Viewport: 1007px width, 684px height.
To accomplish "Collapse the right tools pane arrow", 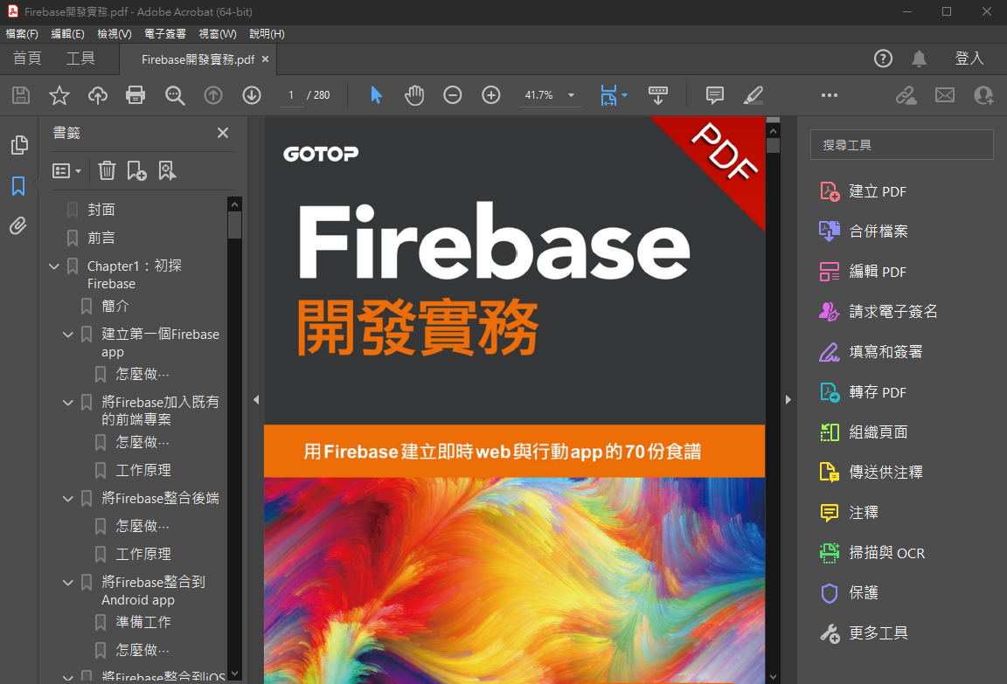I will coord(788,400).
